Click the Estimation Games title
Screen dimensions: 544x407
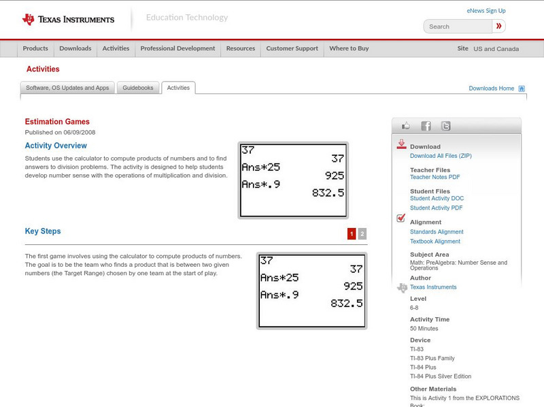[x=57, y=122]
